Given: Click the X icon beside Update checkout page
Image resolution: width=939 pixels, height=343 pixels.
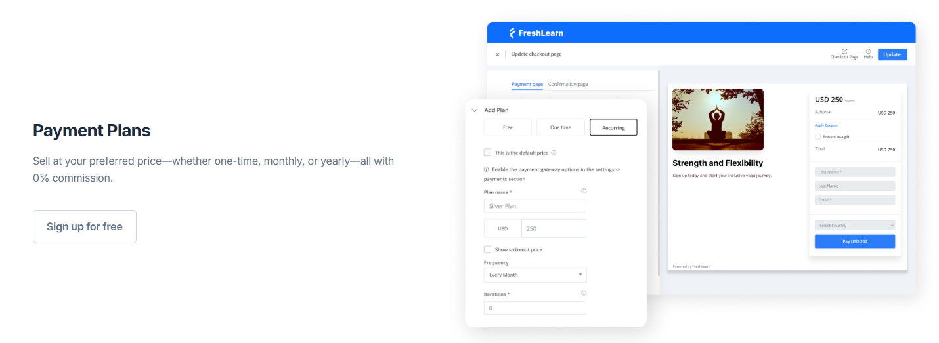Looking at the screenshot, I should [497, 54].
